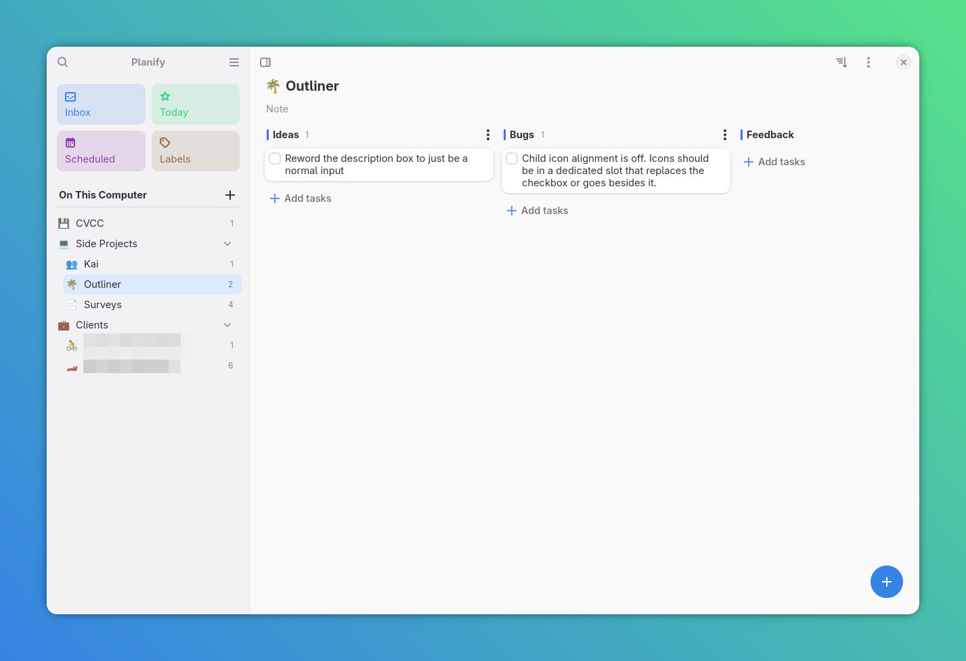Click Add tasks under Feedback
The height and width of the screenshot is (661, 966).
click(x=774, y=162)
